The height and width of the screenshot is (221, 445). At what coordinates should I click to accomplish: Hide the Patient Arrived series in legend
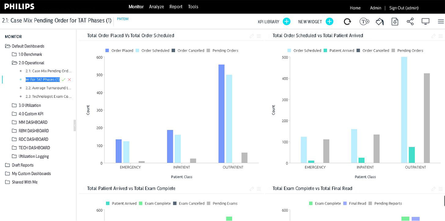[x=342, y=50]
